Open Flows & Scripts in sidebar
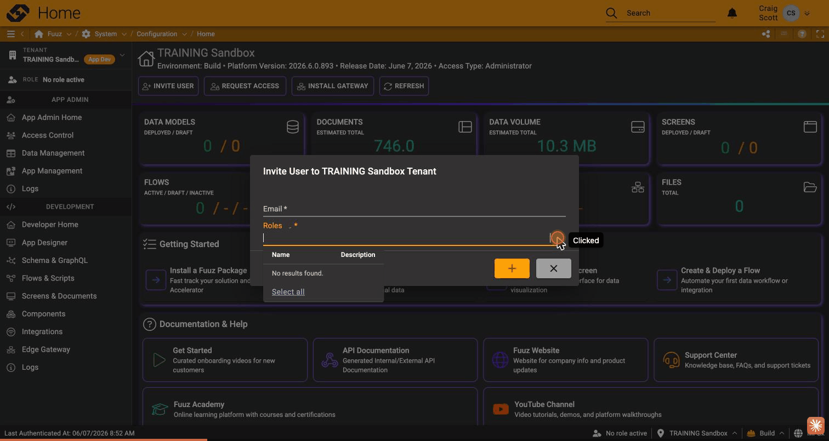 (48, 278)
